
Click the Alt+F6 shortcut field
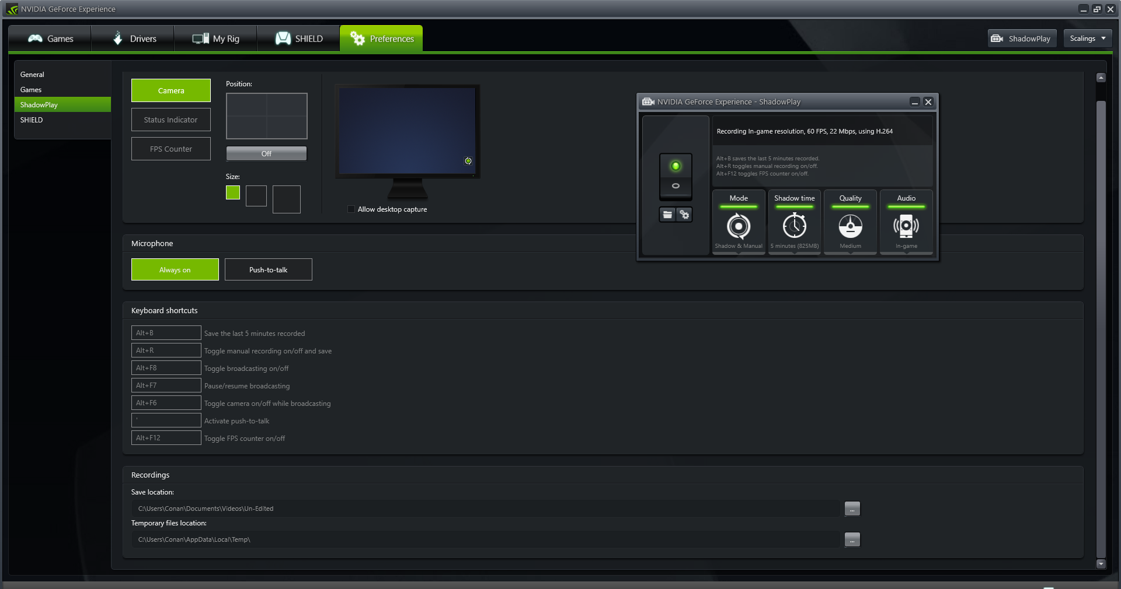166,403
